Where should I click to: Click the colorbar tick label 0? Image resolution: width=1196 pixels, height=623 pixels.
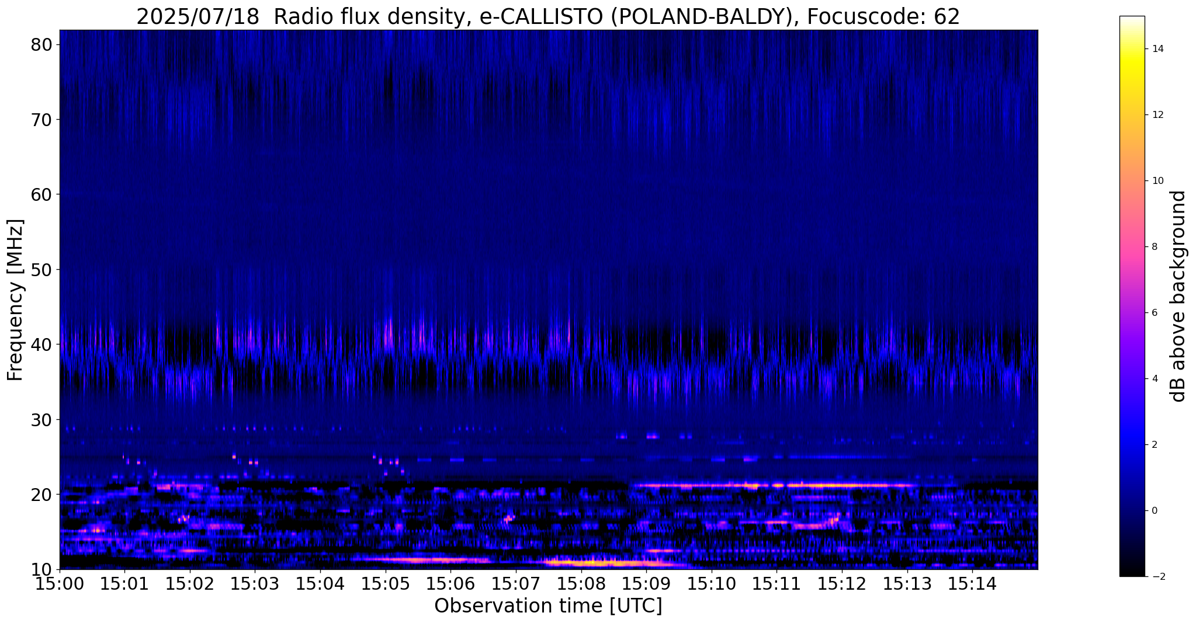1155,510
